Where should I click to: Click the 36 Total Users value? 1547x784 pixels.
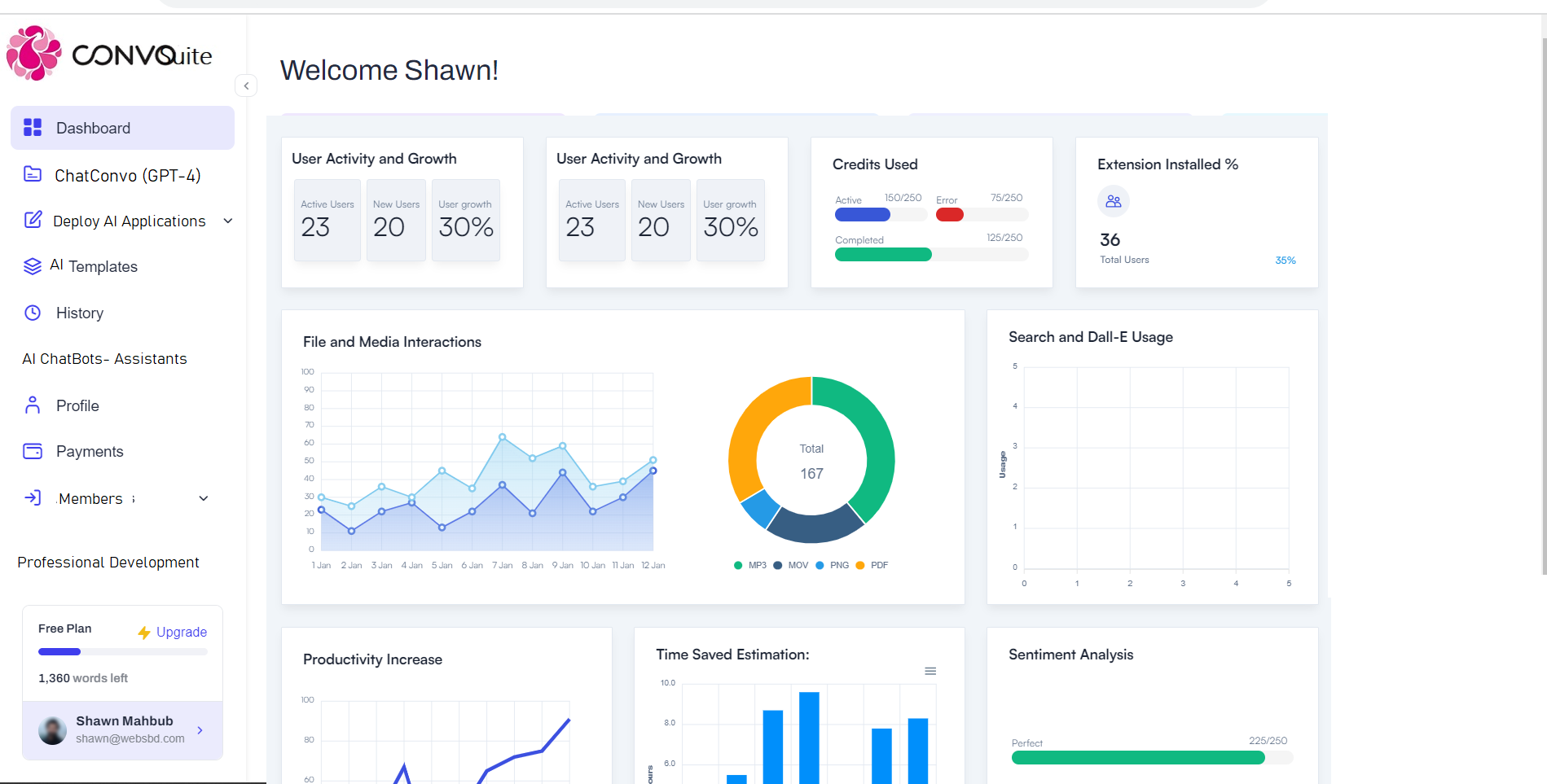[x=1110, y=240]
